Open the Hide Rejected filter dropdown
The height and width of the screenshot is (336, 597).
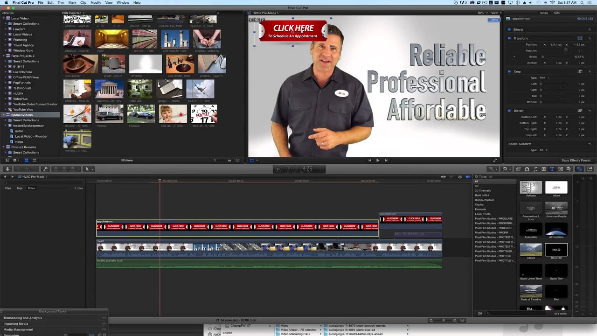tap(73, 13)
